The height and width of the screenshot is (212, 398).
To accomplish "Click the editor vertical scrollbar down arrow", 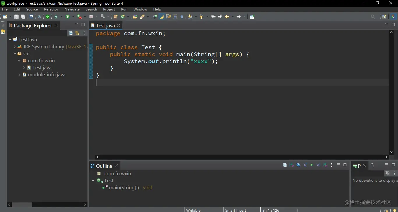I will click(x=391, y=152).
